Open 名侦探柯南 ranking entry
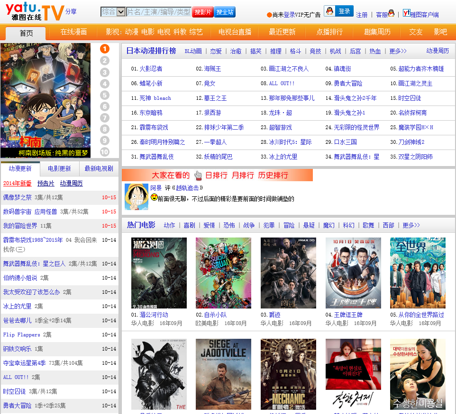Viewport: 456px width, 414px height. 412,113
